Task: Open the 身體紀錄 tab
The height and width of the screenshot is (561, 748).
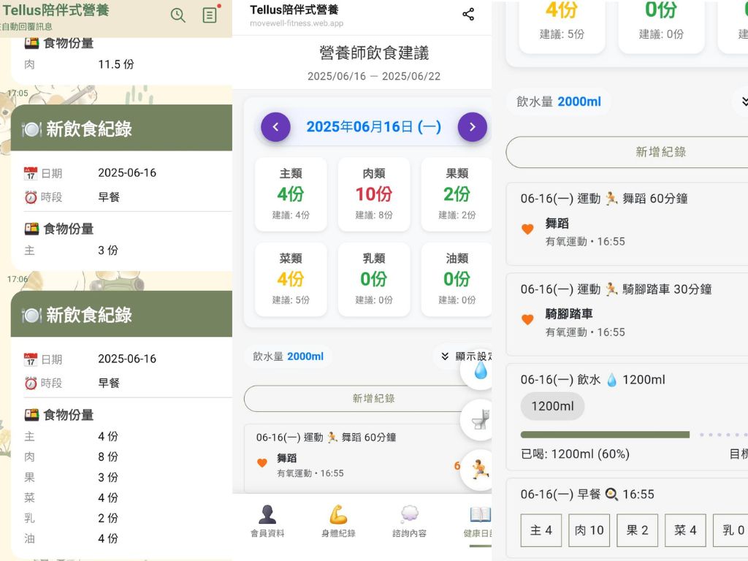Action: 338,521
